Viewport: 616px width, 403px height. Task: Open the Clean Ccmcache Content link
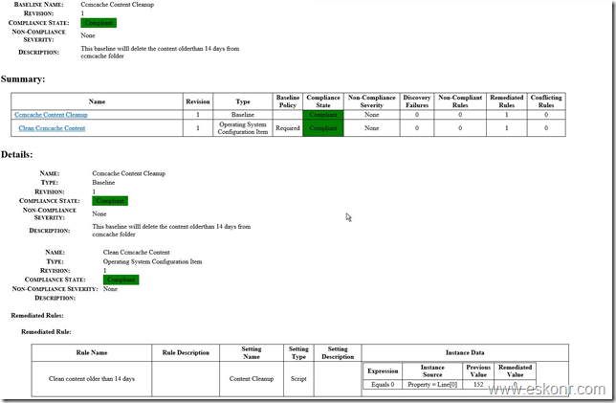tap(52, 128)
